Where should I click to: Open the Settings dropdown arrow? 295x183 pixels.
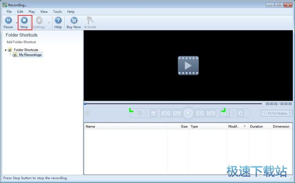49,23
